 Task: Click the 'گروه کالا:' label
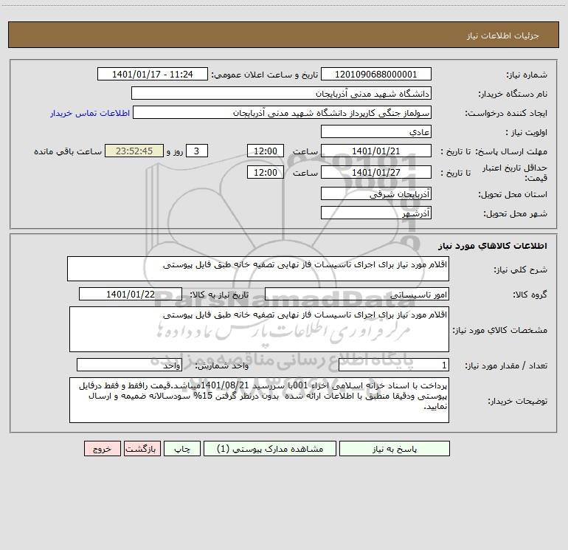[530, 295]
